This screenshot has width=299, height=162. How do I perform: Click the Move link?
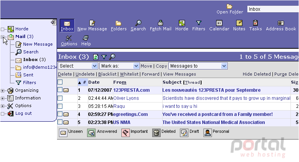[146, 66]
